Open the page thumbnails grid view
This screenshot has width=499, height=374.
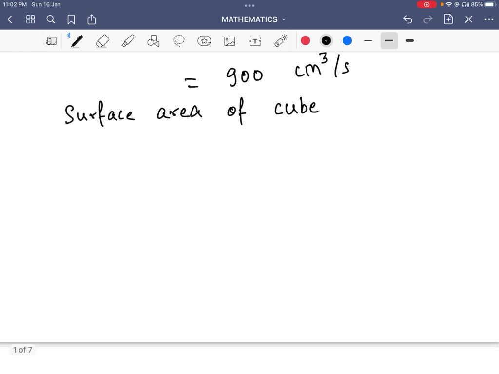click(30, 19)
